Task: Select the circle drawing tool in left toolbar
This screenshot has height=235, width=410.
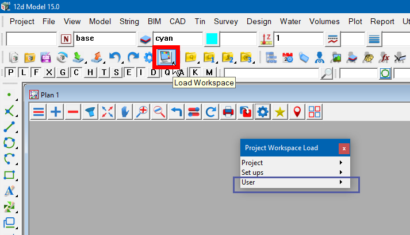Action: click(9, 143)
